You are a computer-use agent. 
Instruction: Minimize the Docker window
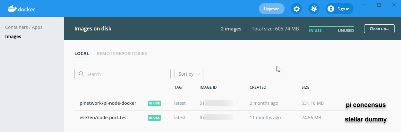tap(364, 5)
